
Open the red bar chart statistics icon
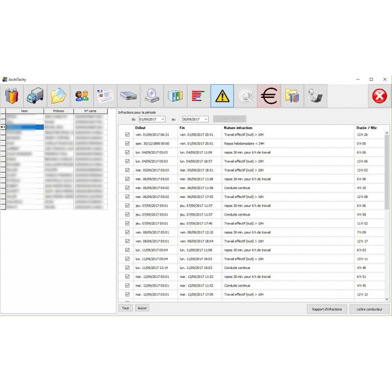198,96
